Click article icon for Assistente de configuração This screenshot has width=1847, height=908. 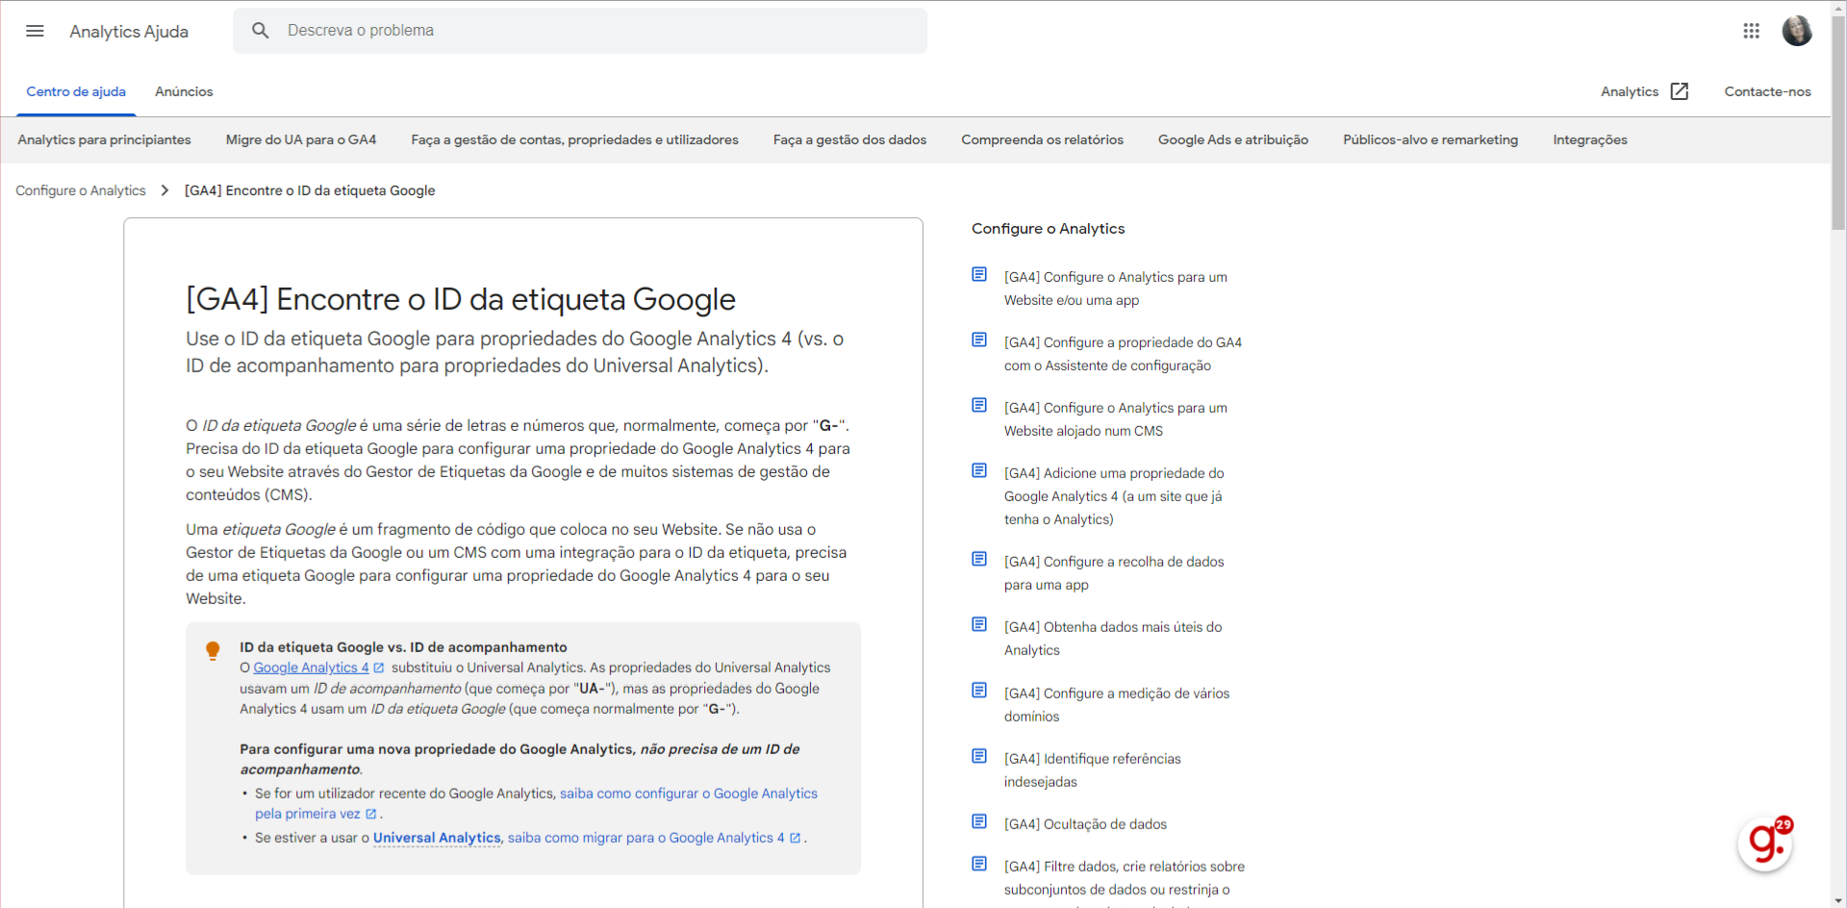coord(979,340)
